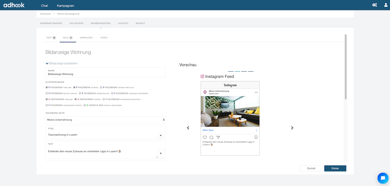
Task: Click the Weiter button
Action: coord(335,168)
